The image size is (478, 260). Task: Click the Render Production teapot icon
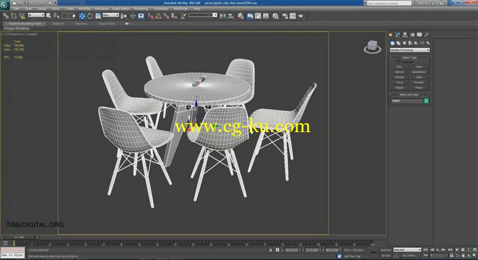pyautogui.click(x=301, y=16)
